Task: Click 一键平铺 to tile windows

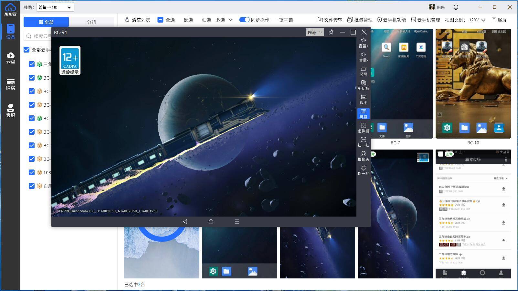Action: 284,20
